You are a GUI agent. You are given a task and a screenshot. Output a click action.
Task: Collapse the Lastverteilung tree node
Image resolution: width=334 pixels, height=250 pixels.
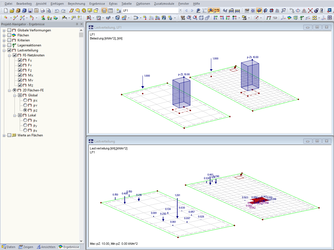point(4,50)
